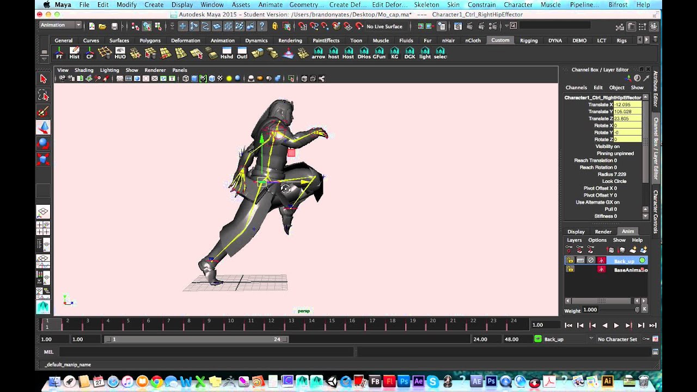Open the character set dropdown arrow
Viewport: 697px width, 392px height.
coord(591,339)
